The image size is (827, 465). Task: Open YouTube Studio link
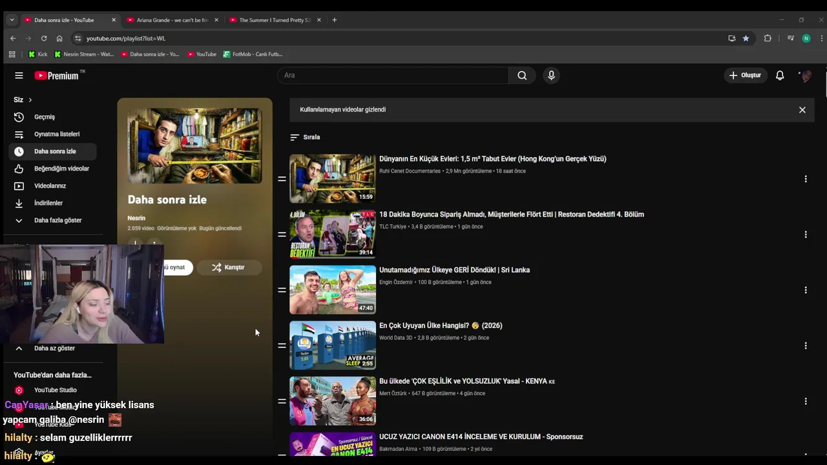point(52,390)
